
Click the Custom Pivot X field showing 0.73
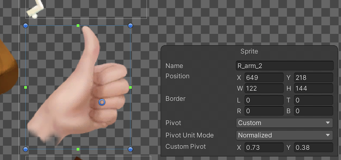(x=264, y=147)
